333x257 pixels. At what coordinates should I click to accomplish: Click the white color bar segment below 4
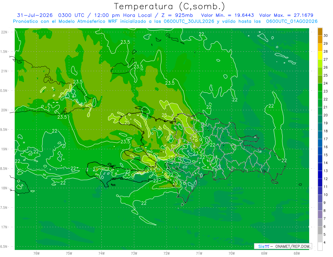[x=320, y=246]
